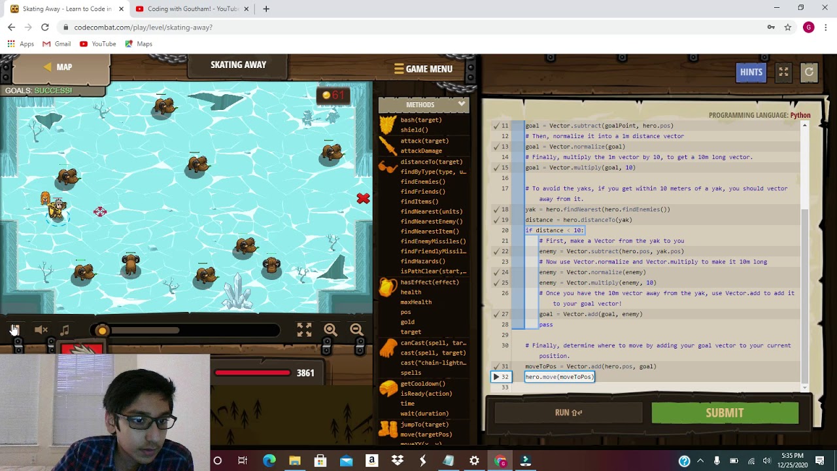Image resolution: width=837 pixels, height=471 pixels.
Task: Click the red X marker on the ice
Action: tap(363, 198)
